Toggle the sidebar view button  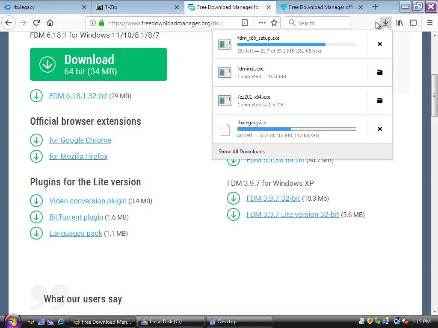pos(413,23)
